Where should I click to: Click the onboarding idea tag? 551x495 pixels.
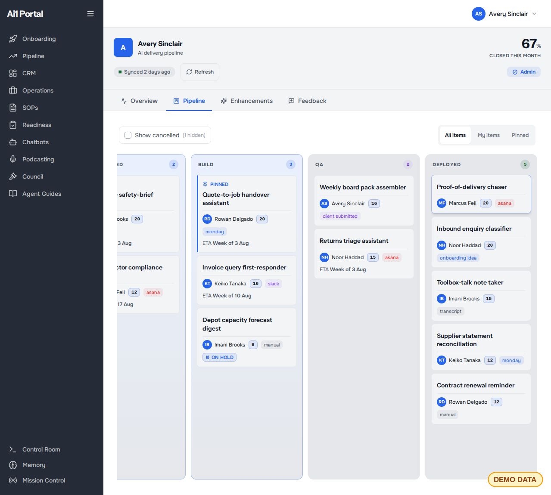pos(458,258)
